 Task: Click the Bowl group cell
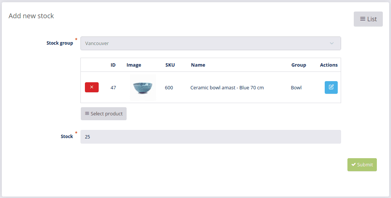coord(296,88)
